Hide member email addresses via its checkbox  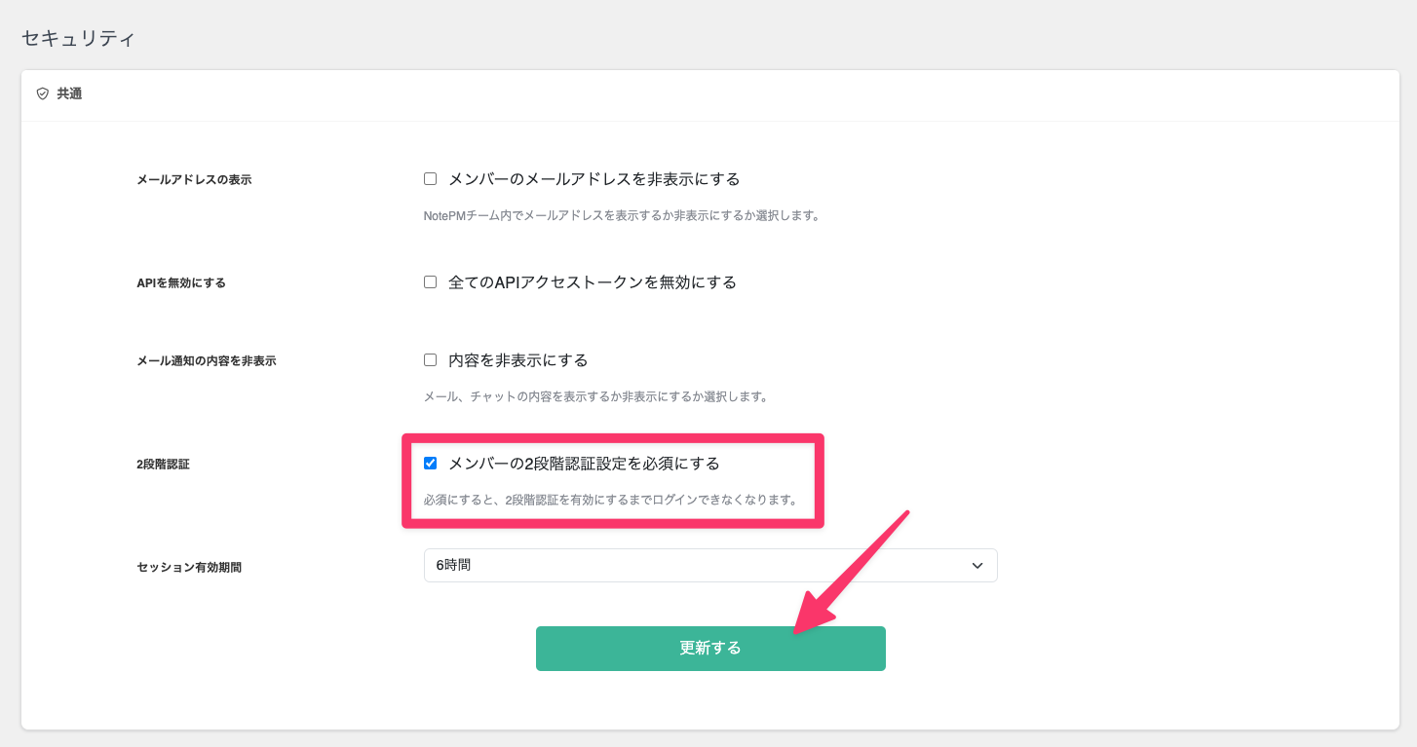[430, 178]
